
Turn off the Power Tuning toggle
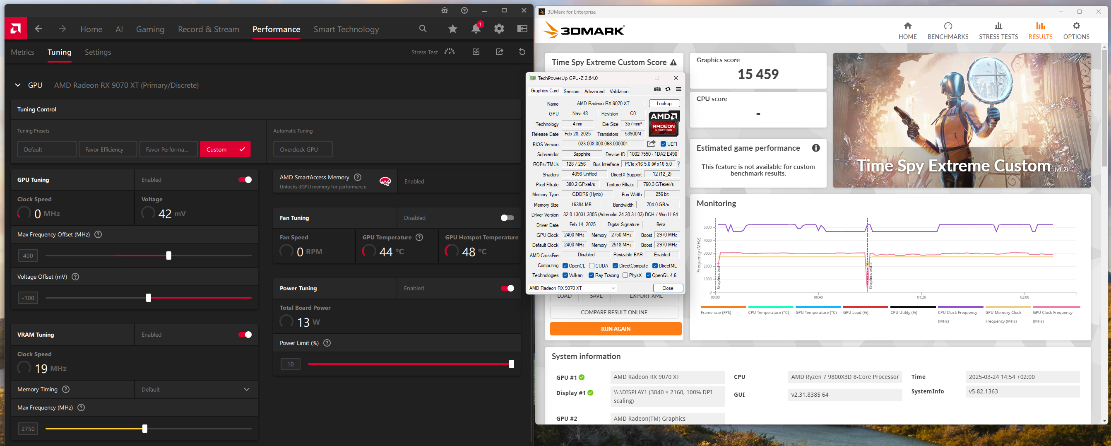(507, 288)
